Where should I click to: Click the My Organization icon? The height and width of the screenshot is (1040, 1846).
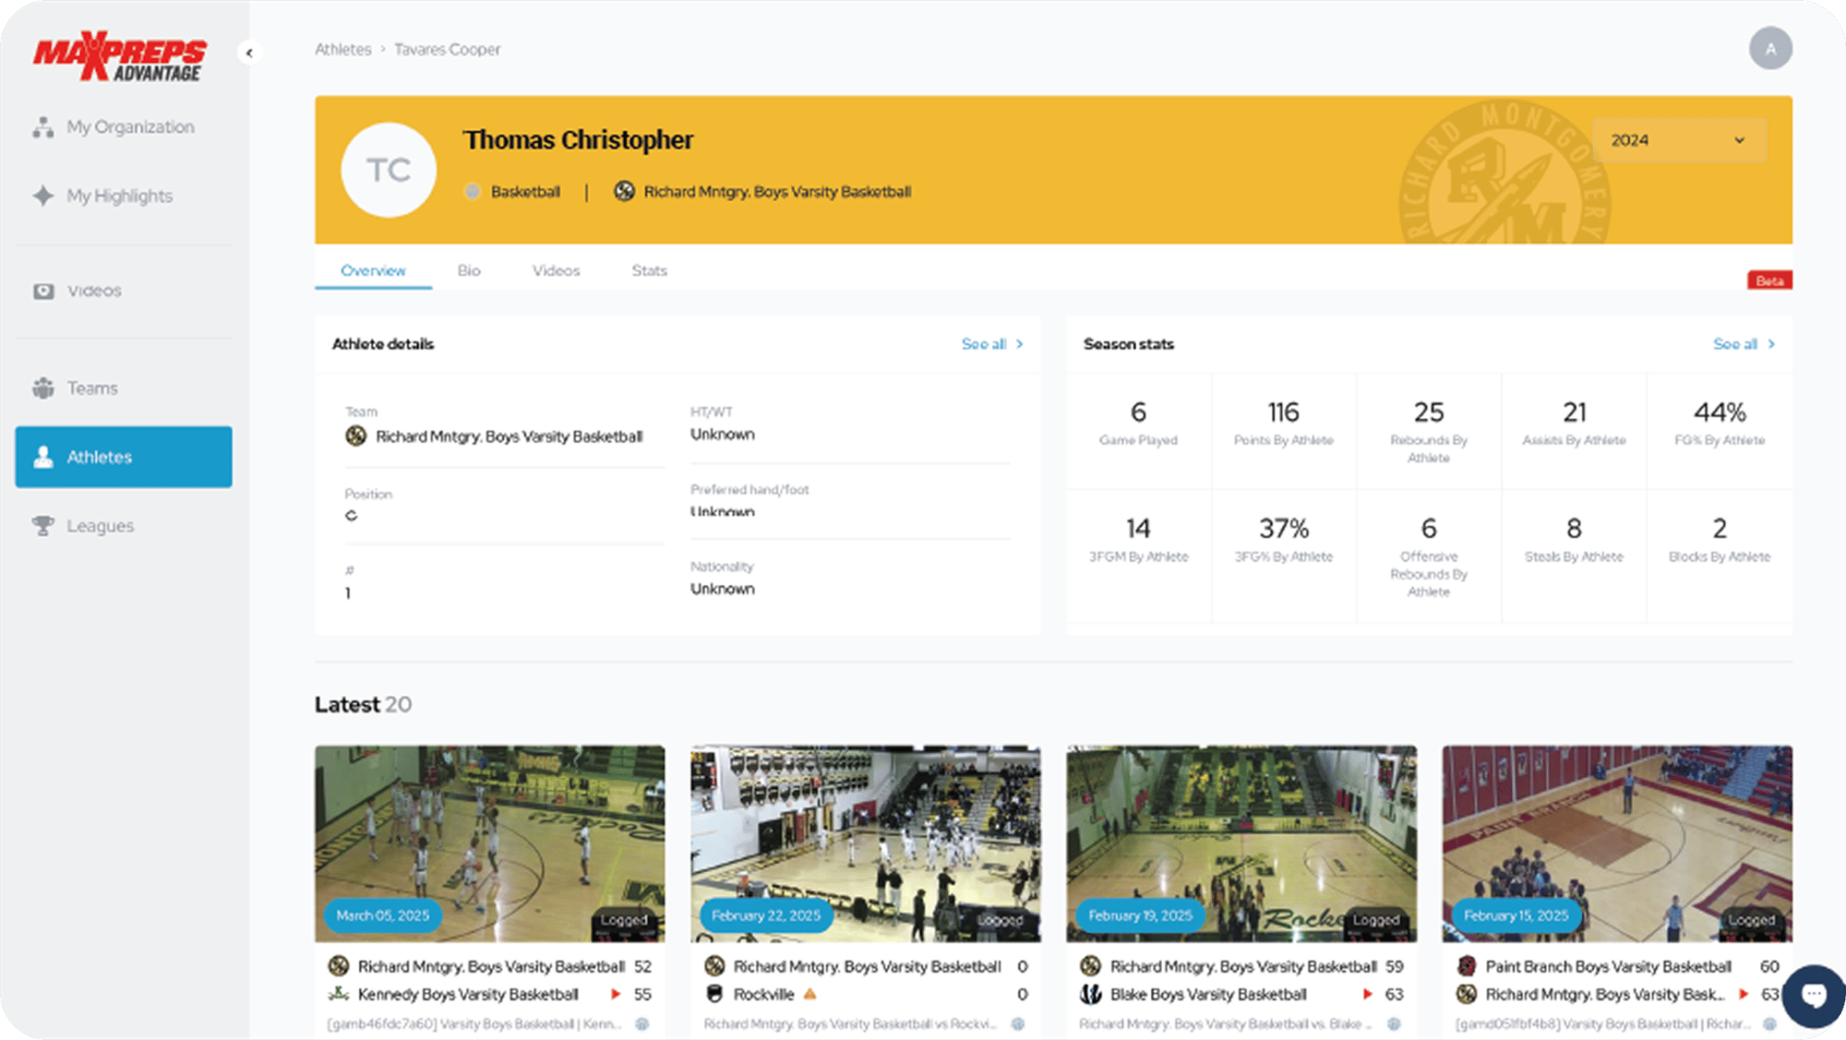pos(42,127)
